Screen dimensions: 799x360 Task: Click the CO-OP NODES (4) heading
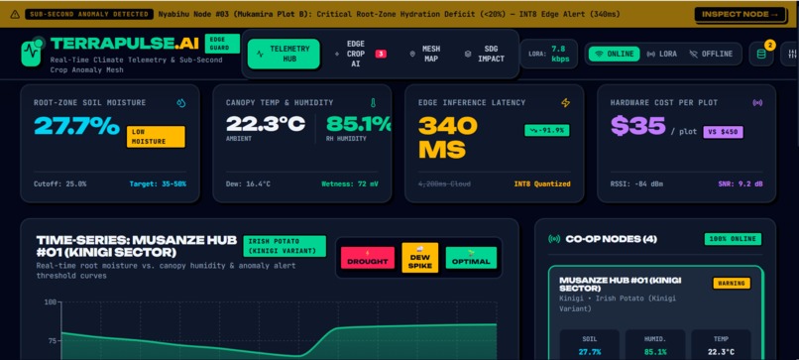point(611,239)
